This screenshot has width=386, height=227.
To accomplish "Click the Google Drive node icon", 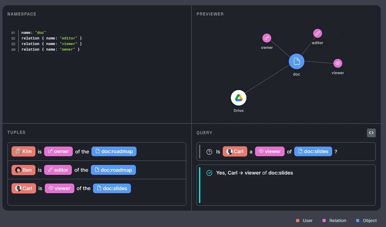I will [x=239, y=98].
